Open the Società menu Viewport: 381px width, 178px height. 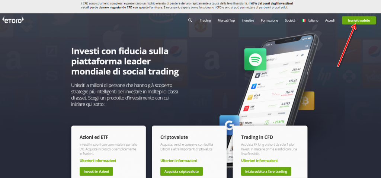tap(290, 20)
